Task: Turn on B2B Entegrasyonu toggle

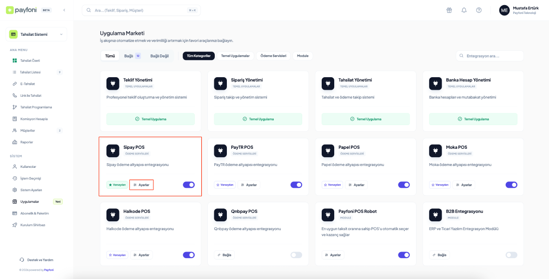Action: [511, 255]
